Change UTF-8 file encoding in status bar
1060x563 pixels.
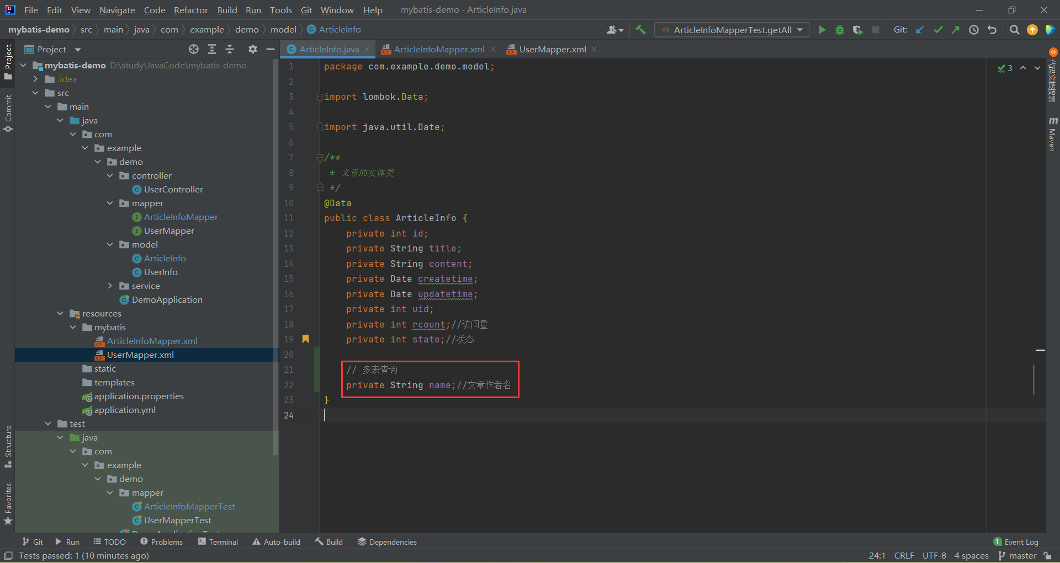click(934, 556)
